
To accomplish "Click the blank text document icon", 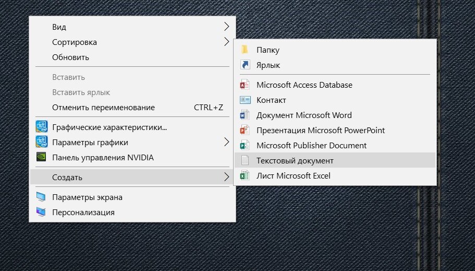I will click(x=245, y=160).
